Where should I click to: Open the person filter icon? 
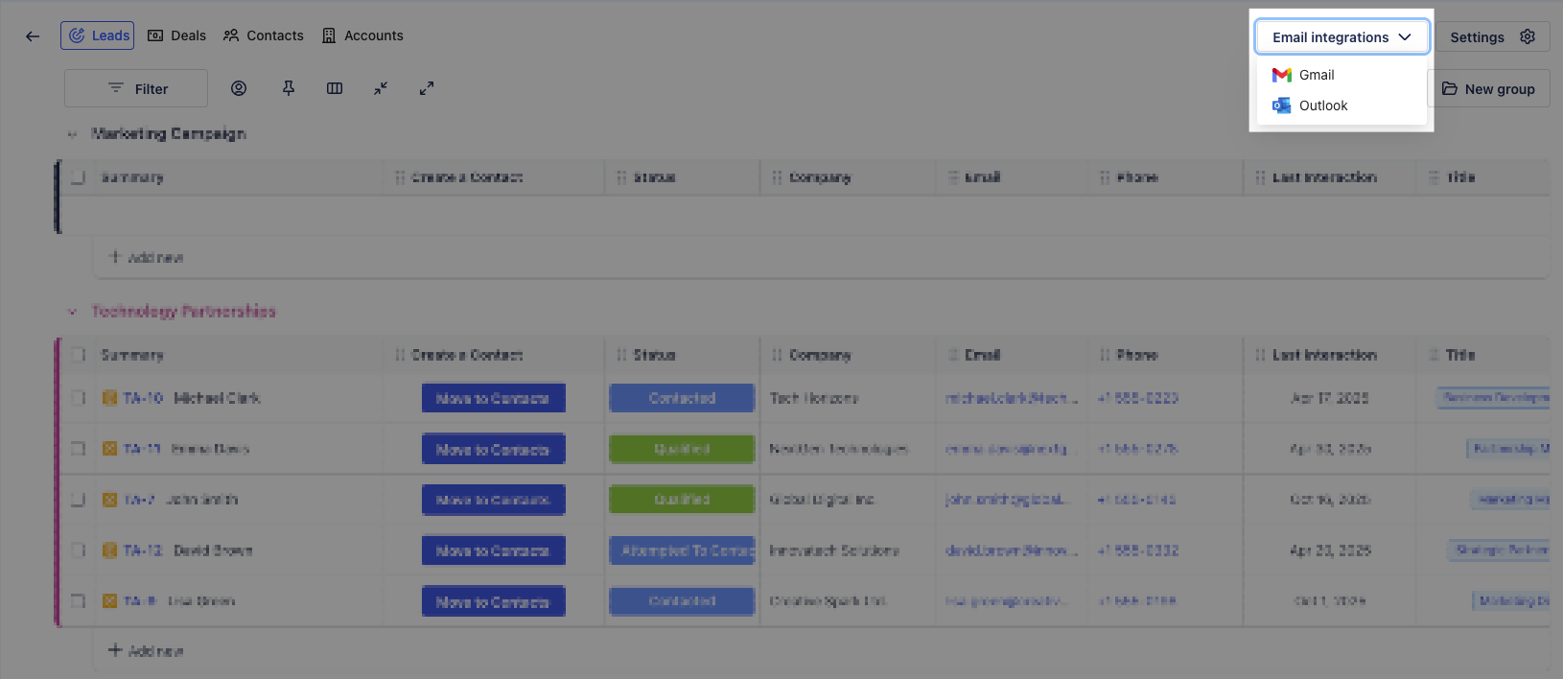(x=239, y=88)
